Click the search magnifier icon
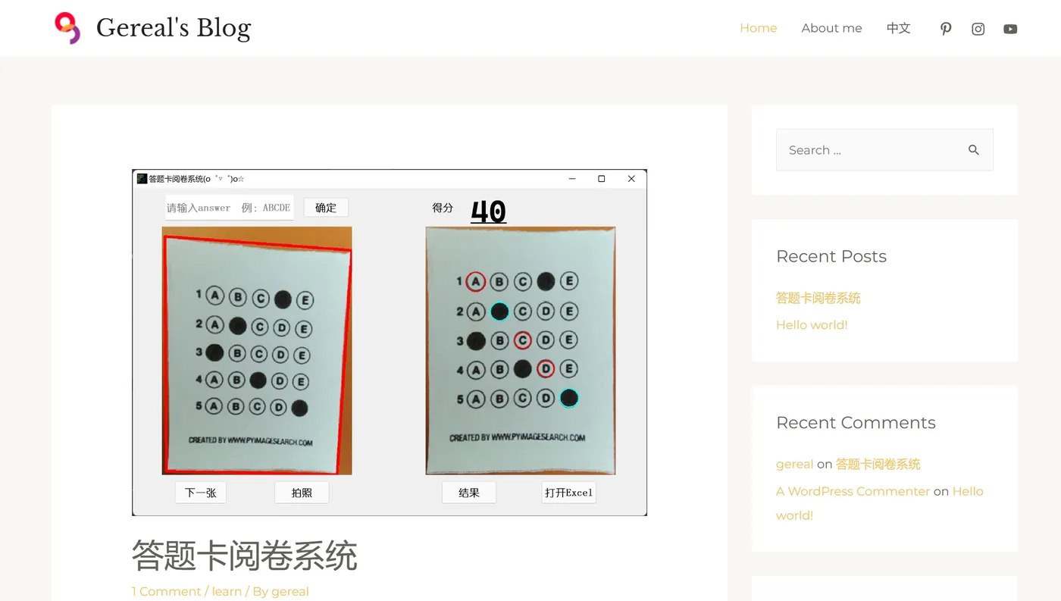1061x601 pixels. [x=974, y=149]
